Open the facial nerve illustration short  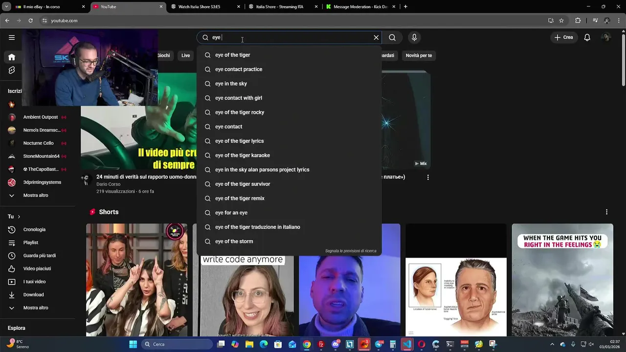click(456, 280)
